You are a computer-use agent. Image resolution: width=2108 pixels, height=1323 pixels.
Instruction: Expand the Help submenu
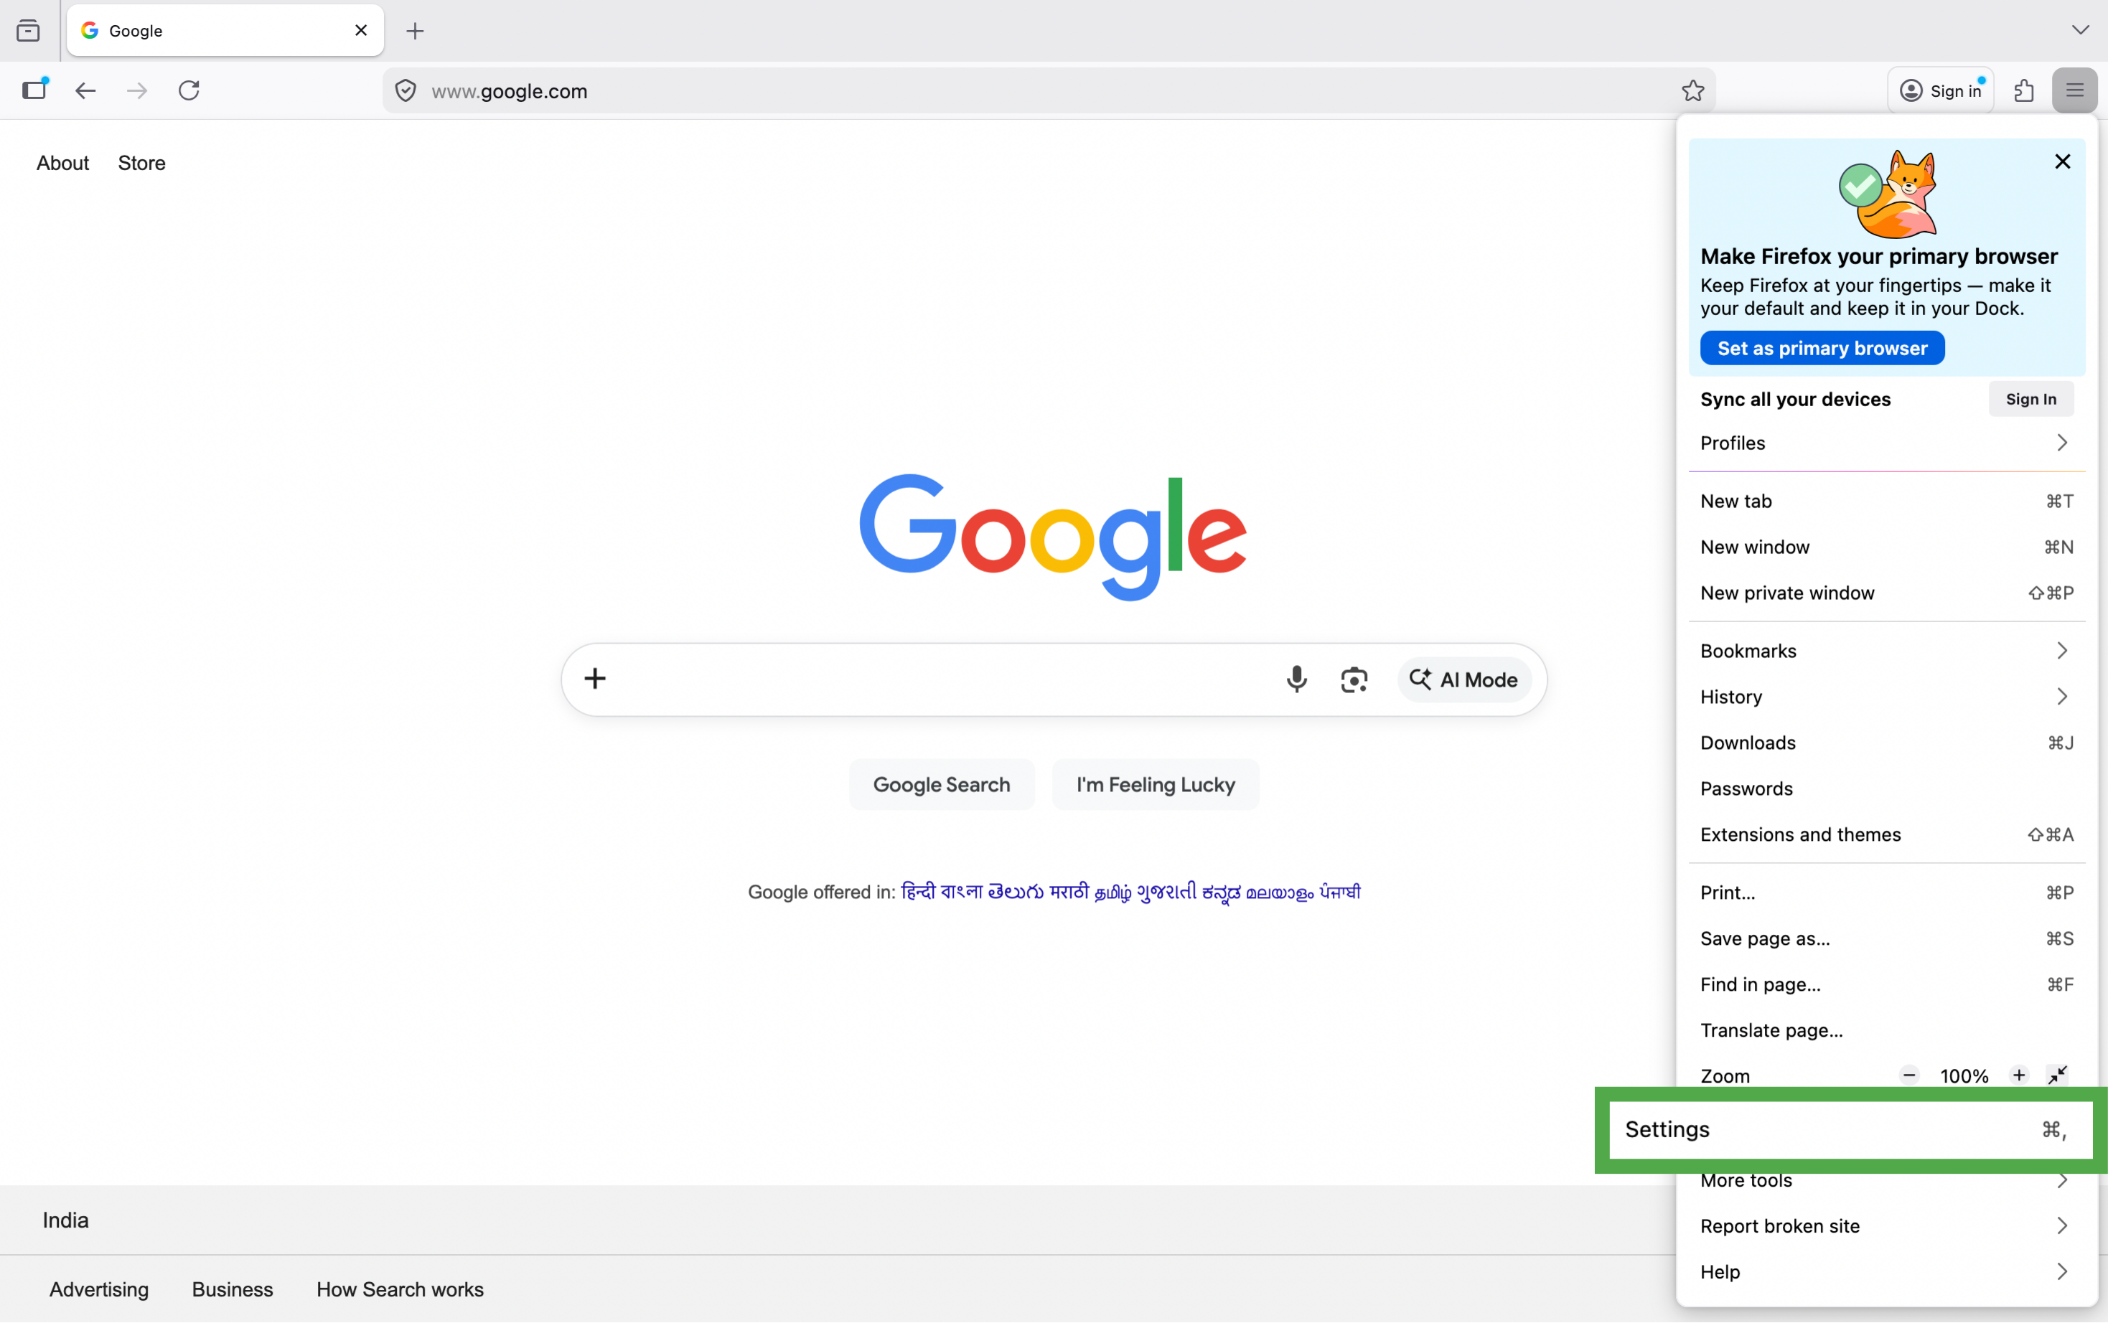[x=1887, y=1271]
